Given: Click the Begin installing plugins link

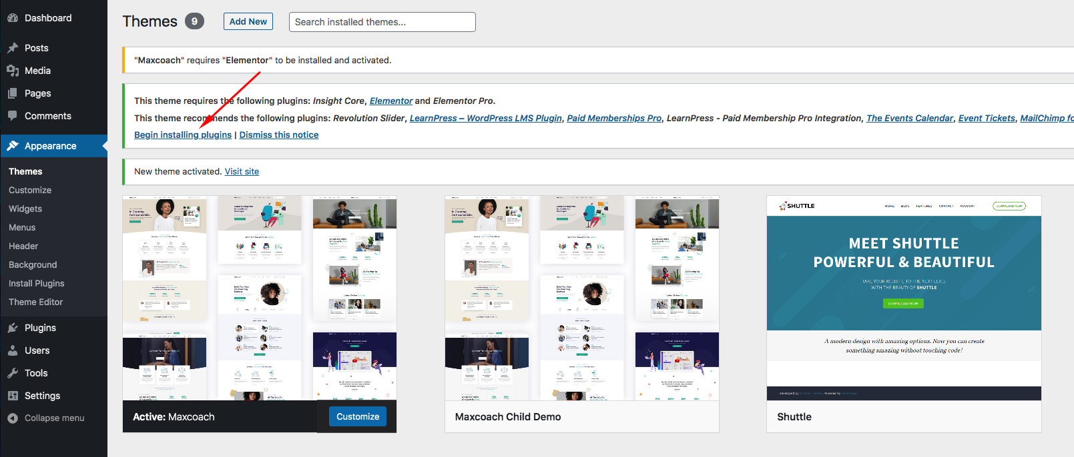Looking at the screenshot, I should coord(183,135).
